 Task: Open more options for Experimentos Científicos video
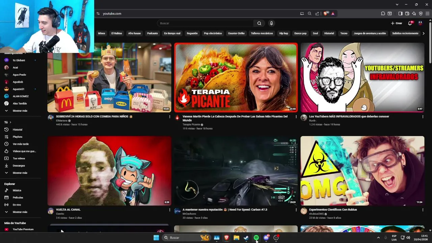pyautogui.click(x=423, y=210)
